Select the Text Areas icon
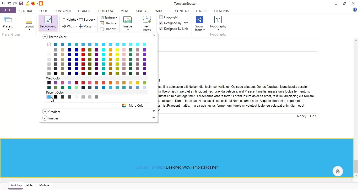Image resolution: width=358 pixels, height=190 pixels. click(147, 20)
